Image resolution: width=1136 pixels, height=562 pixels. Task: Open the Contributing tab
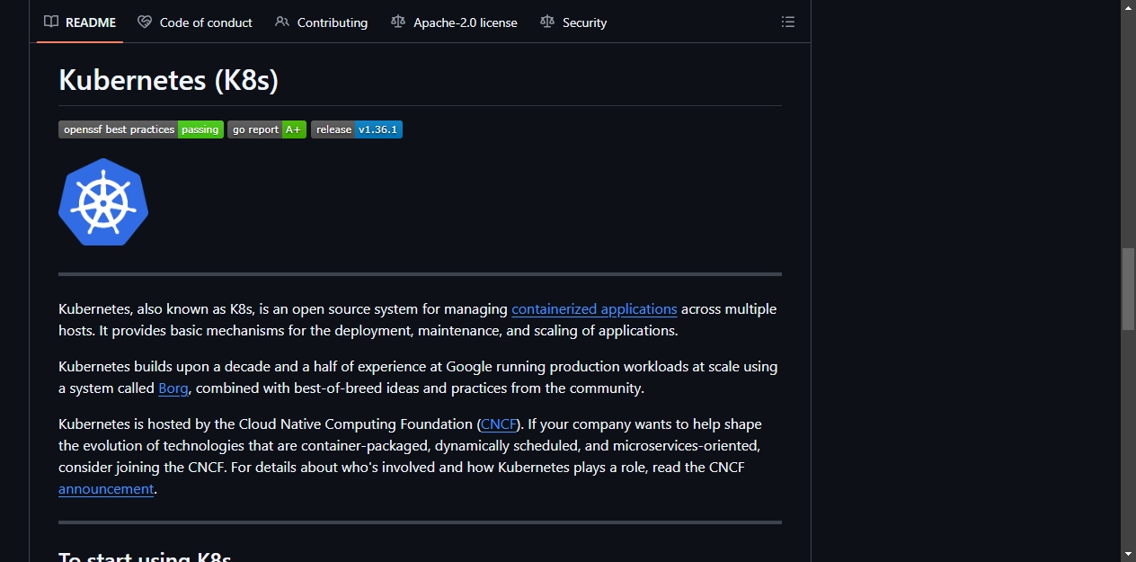pyautogui.click(x=322, y=22)
